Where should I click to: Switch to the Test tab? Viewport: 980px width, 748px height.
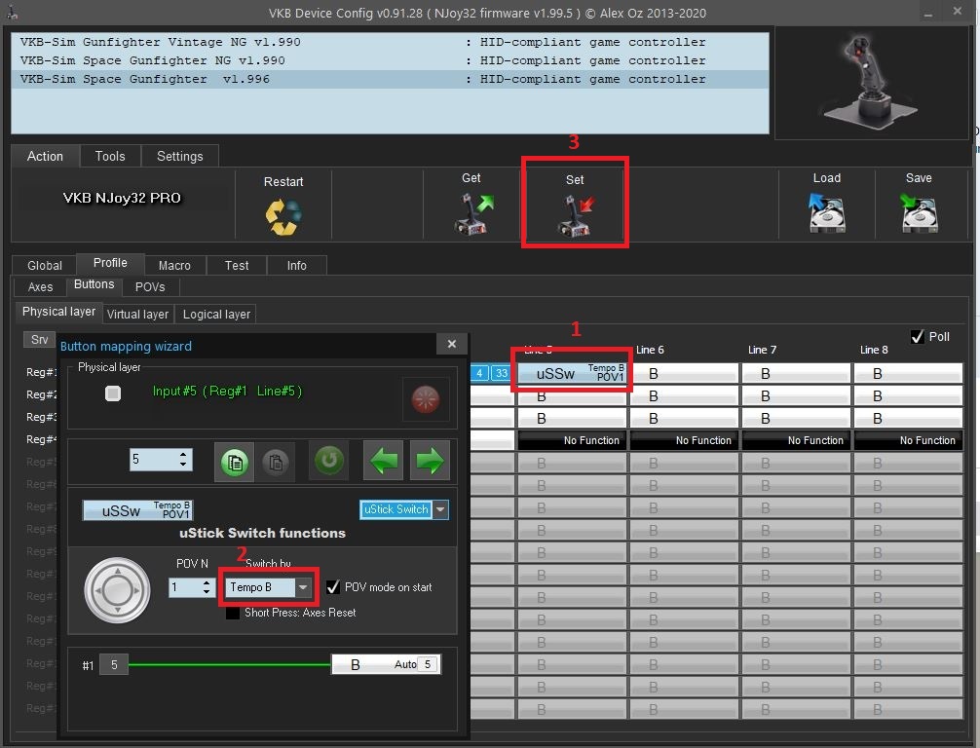(237, 266)
